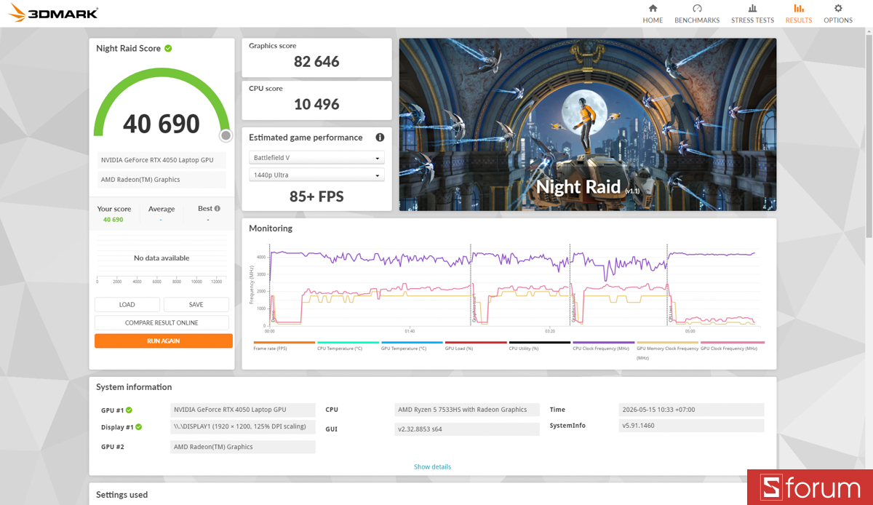Click the CPU score value 10 496
The image size is (873, 505).
(316, 104)
